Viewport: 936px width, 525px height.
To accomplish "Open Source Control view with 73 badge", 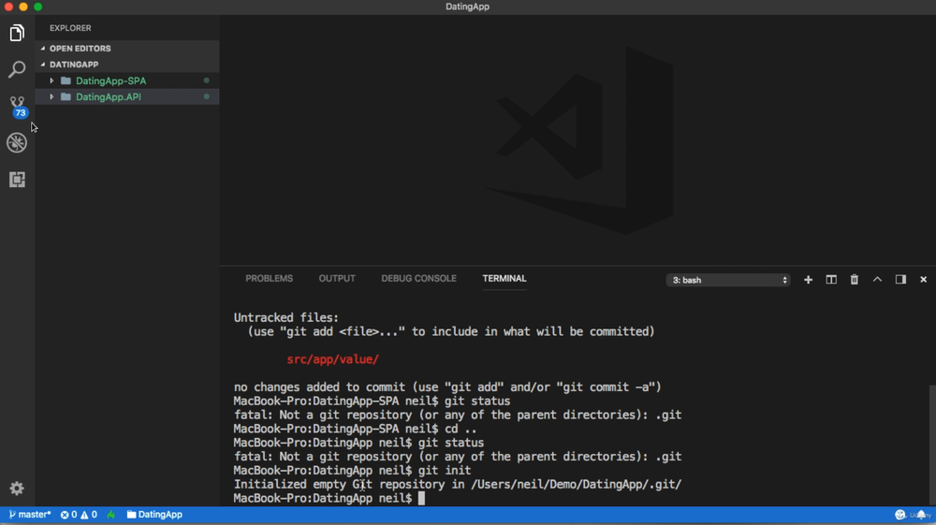I will 17,106.
